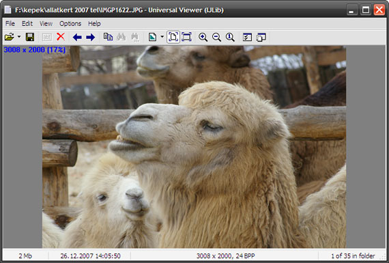Maximize the Universal Viewer window
The image size is (389, 263).
click(366, 10)
